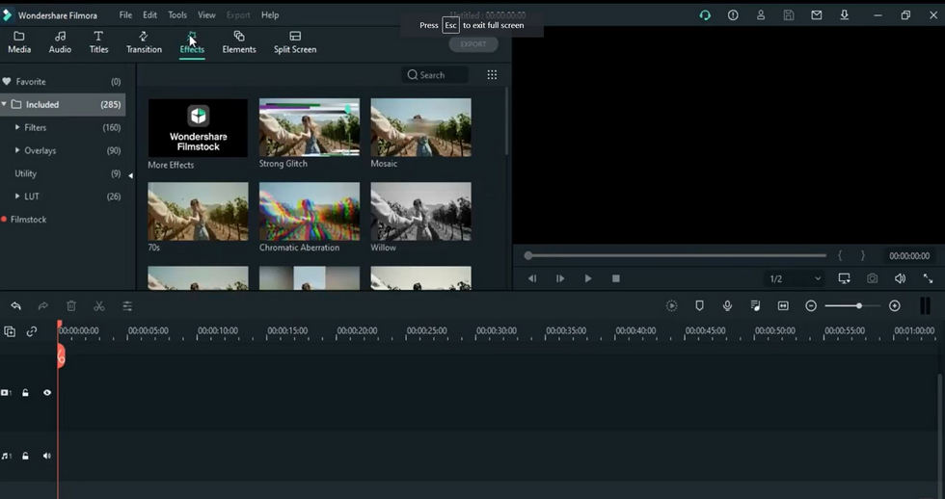Click the Redo arrow

click(43, 306)
